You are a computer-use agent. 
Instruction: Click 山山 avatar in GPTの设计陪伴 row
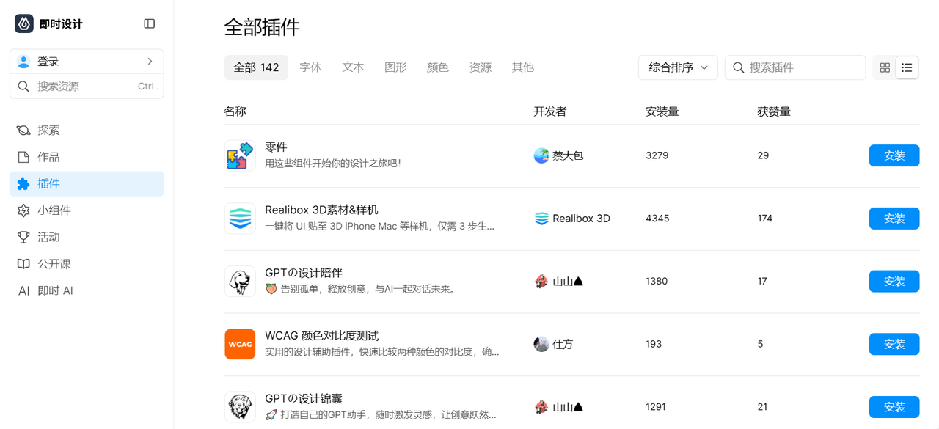pyautogui.click(x=541, y=282)
